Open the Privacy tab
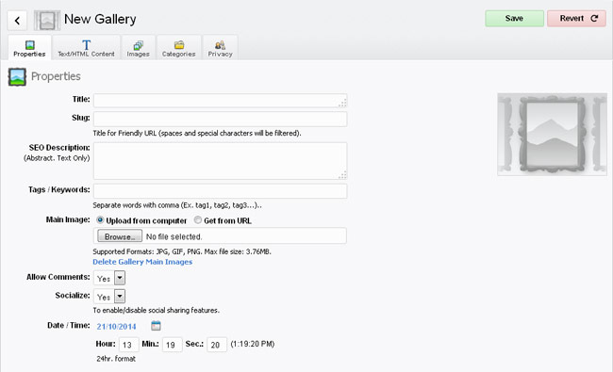The width and height of the screenshot is (613, 372). [220, 48]
